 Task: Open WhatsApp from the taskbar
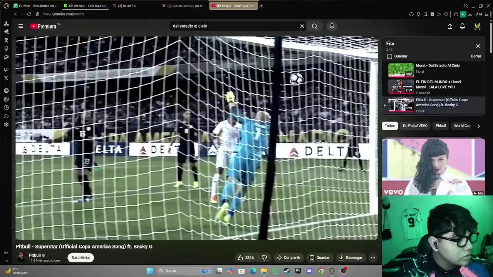275,271
